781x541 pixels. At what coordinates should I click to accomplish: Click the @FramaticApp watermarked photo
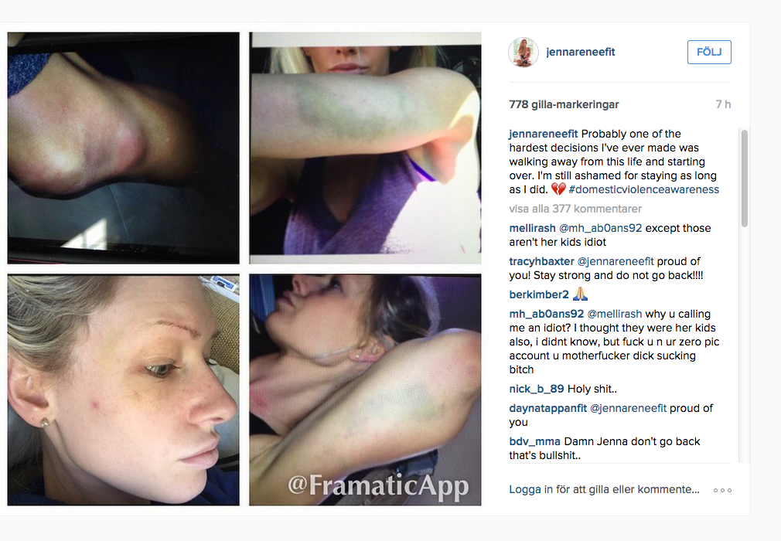pos(365,390)
